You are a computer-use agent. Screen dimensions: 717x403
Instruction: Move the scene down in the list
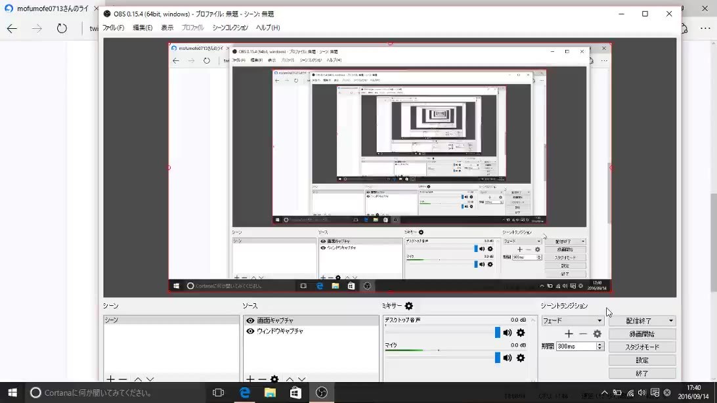[150, 379]
